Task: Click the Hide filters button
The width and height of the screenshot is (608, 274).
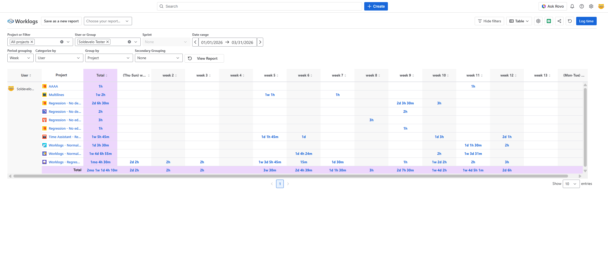Action: point(489,21)
